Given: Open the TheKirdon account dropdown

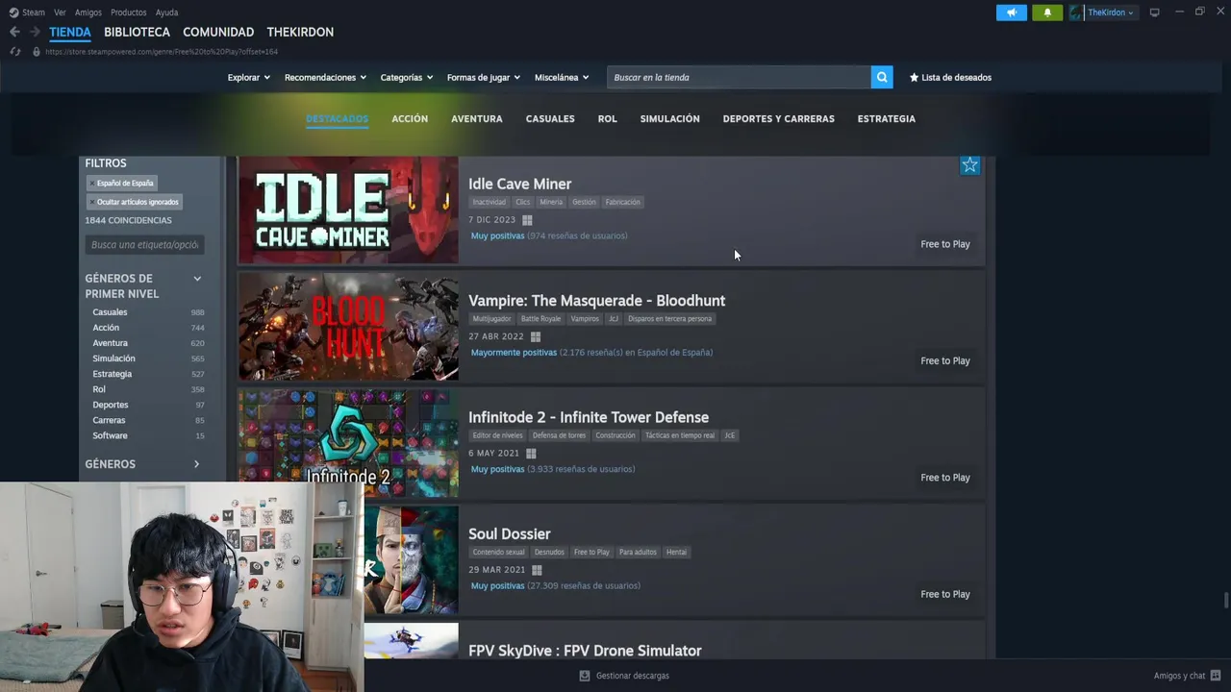Looking at the screenshot, I should (1111, 12).
